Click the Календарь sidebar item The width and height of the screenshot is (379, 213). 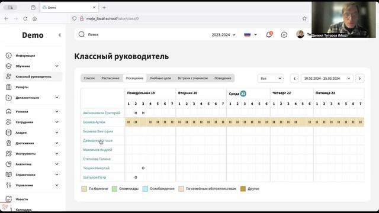coord(24,209)
